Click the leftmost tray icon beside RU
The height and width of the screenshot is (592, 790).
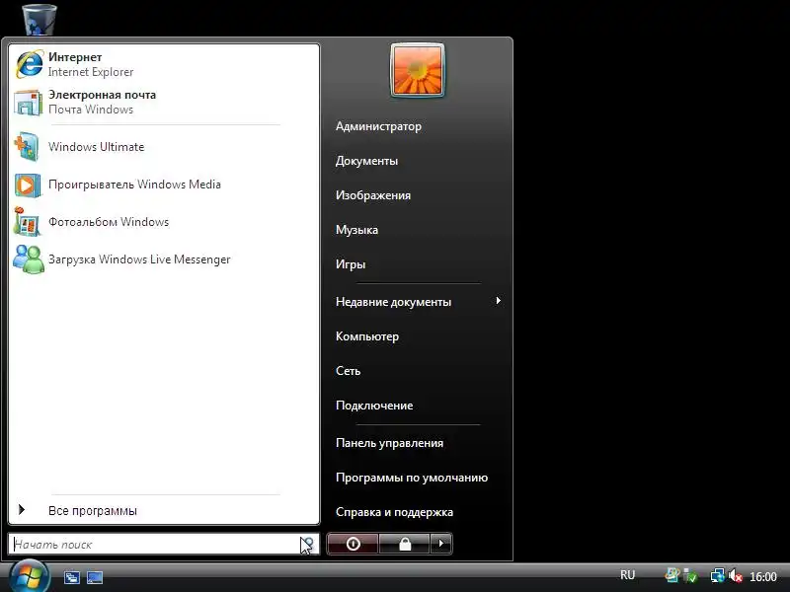pyautogui.click(x=672, y=575)
